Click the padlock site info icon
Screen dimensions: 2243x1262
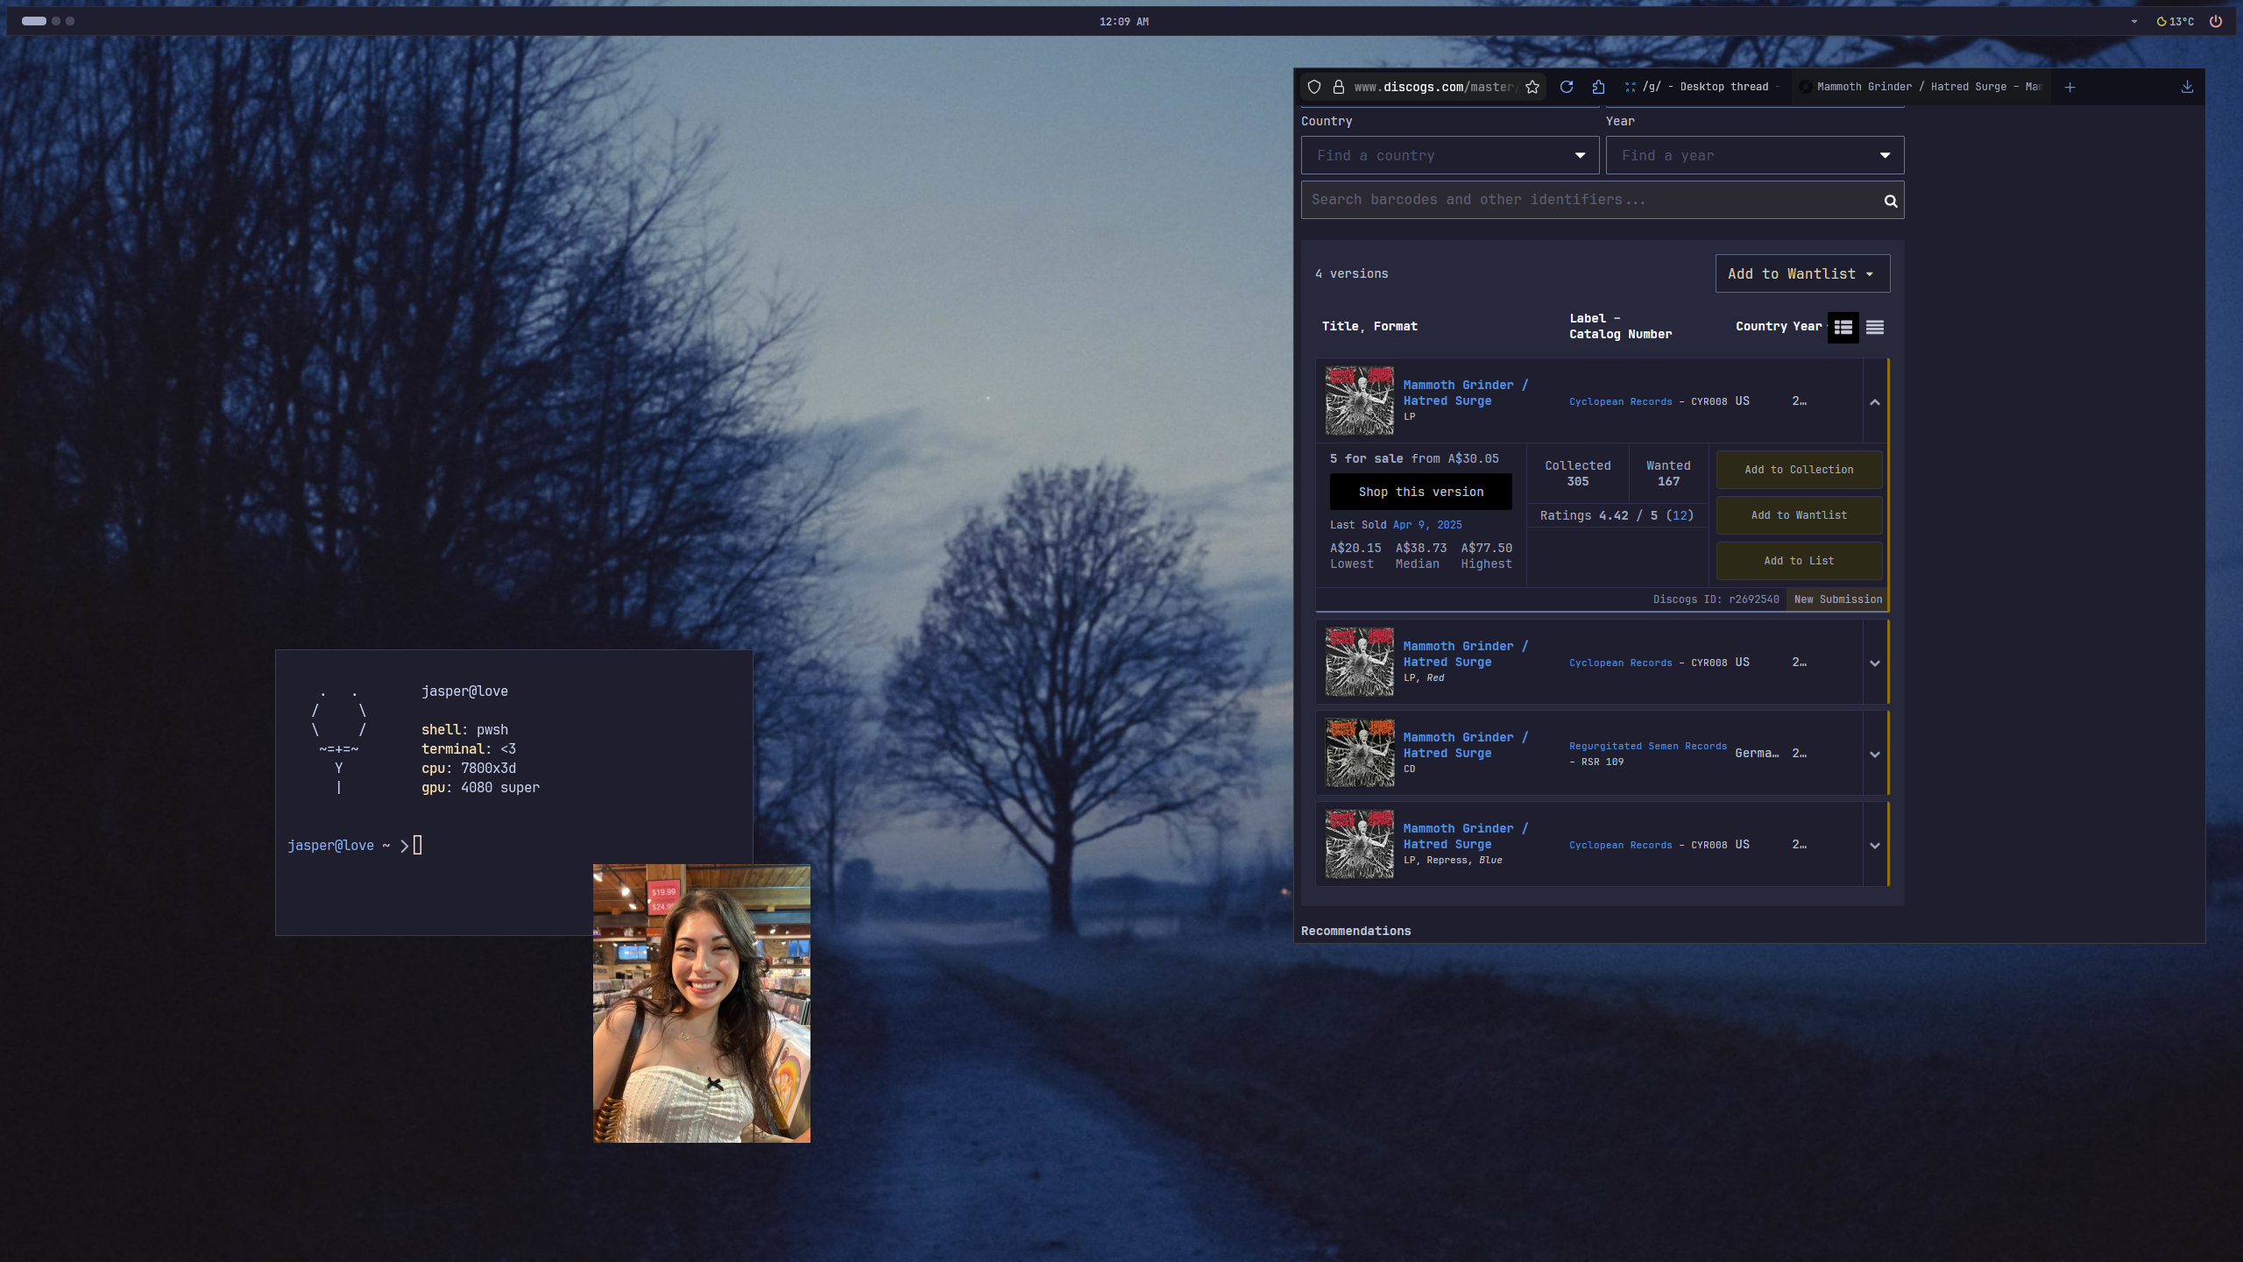1339,87
